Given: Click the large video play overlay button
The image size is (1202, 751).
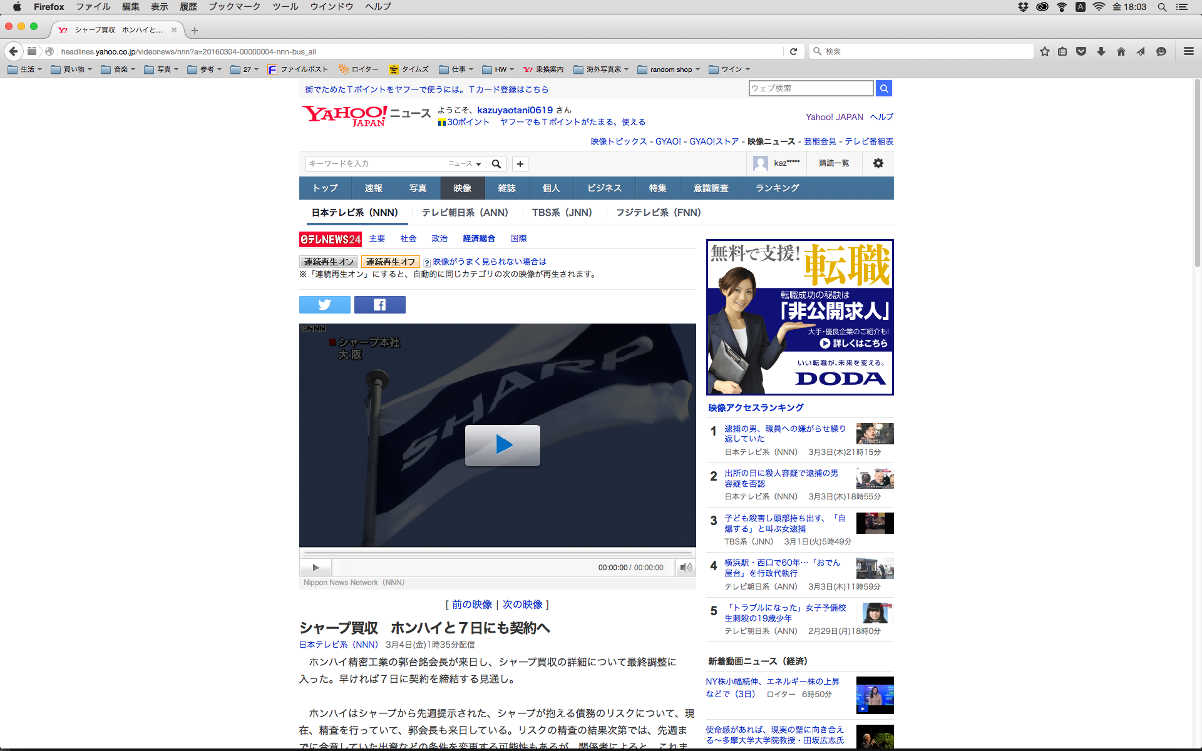Looking at the screenshot, I should [502, 445].
